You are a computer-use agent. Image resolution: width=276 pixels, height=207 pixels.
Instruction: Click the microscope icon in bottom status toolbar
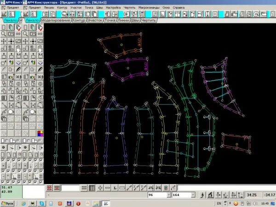[210, 195]
